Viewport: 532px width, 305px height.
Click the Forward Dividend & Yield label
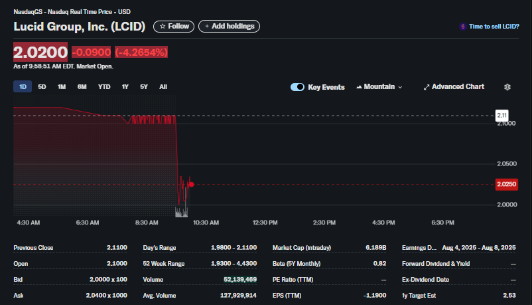pyautogui.click(x=436, y=264)
